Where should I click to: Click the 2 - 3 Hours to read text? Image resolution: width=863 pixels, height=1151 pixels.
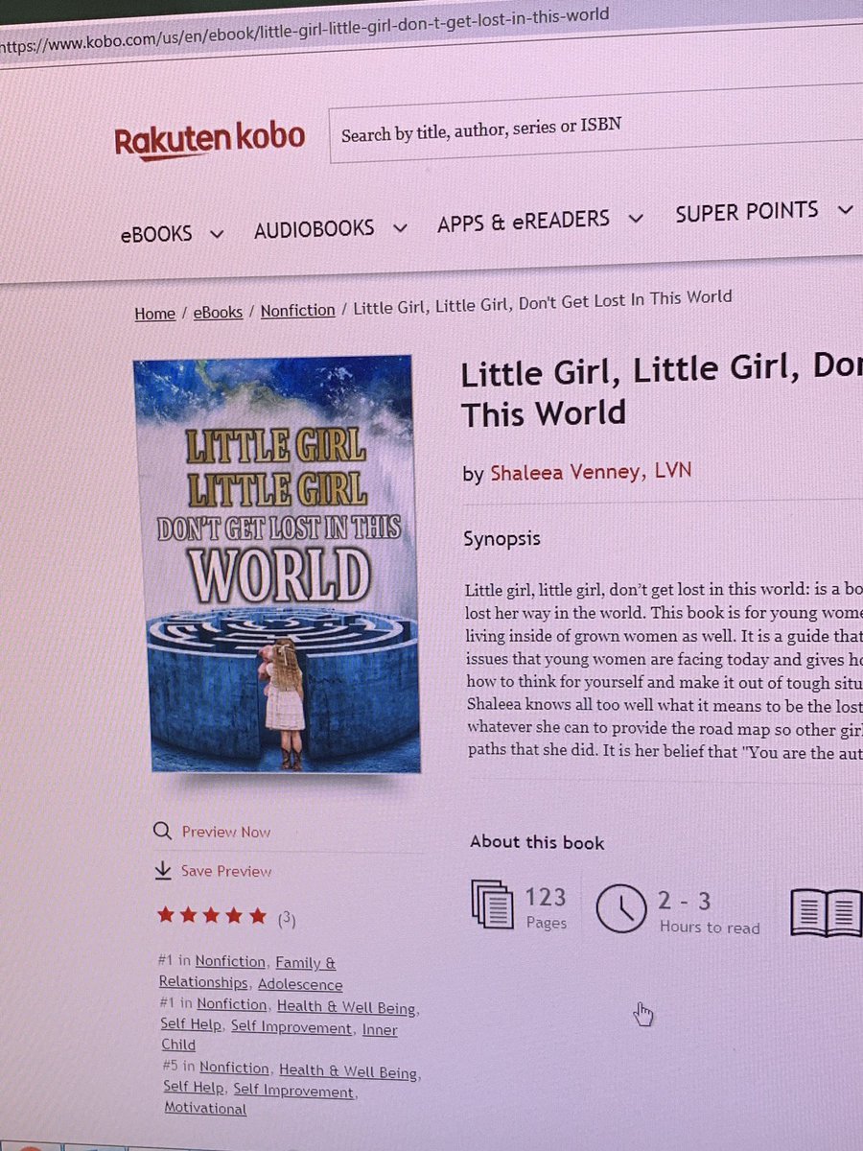point(709,912)
